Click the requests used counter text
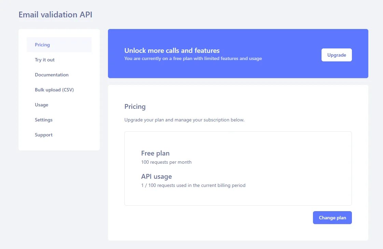This screenshot has width=383, height=249. click(x=193, y=185)
